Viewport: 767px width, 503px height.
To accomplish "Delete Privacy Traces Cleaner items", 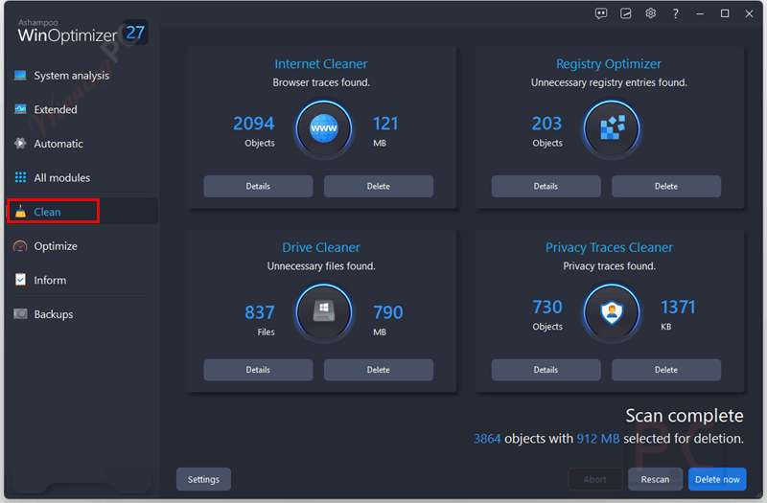I will coord(666,370).
